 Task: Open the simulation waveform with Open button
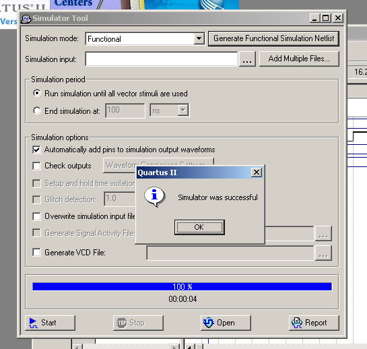point(226,323)
